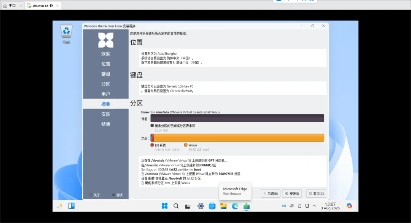Open the widgets panel icon on the taskbar
Viewport: 411px width, 223px height.
71,206
